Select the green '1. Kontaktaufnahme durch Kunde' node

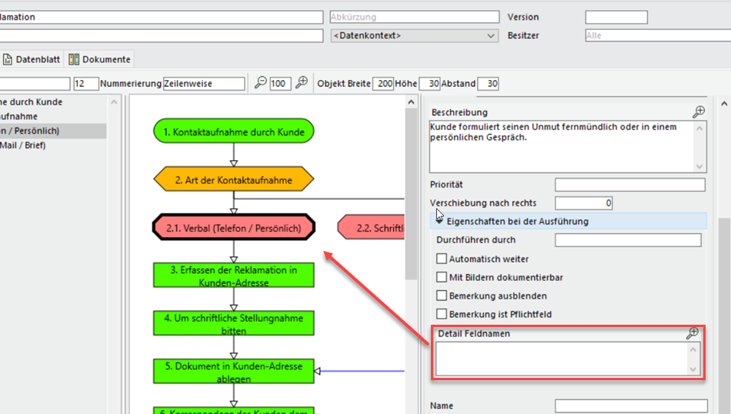click(x=234, y=132)
